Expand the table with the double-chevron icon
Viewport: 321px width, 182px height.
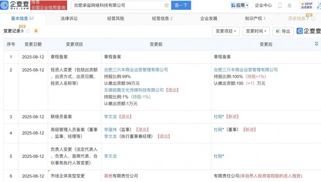click(316, 44)
